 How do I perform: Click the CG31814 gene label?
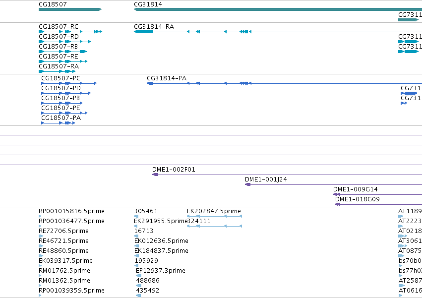click(x=148, y=4)
